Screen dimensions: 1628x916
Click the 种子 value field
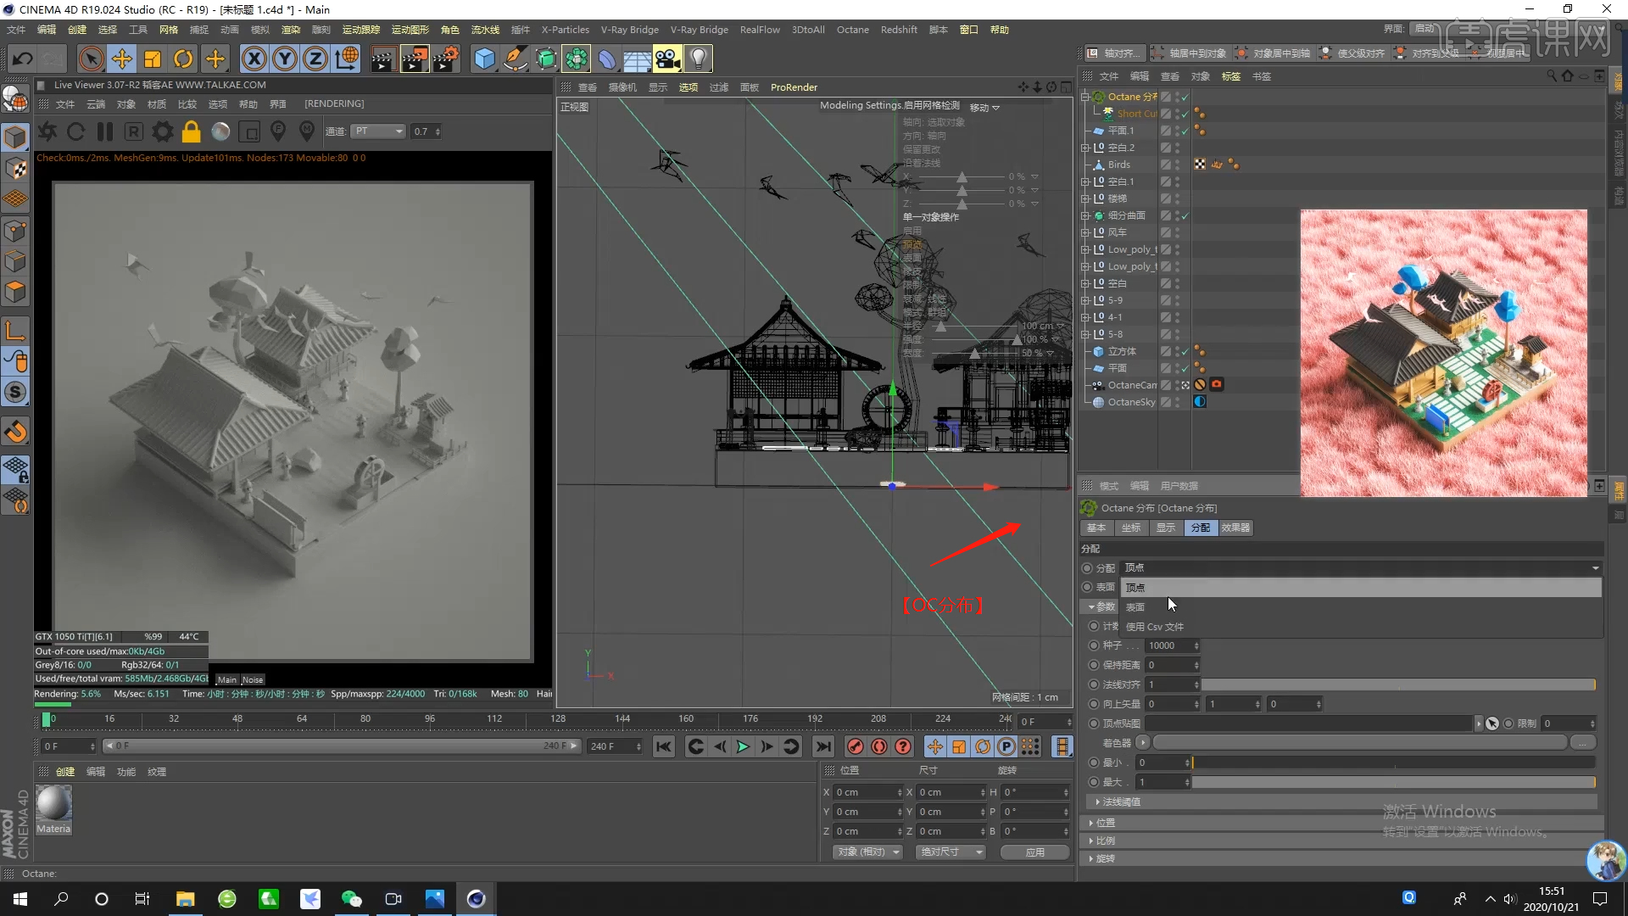coord(1174,645)
